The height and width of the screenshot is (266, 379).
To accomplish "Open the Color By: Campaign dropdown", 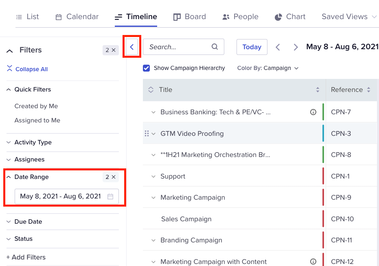I will 268,68.
